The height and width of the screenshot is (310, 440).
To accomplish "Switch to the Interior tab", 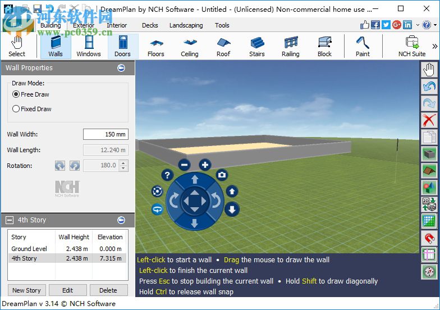I will [x=117, y=25].
